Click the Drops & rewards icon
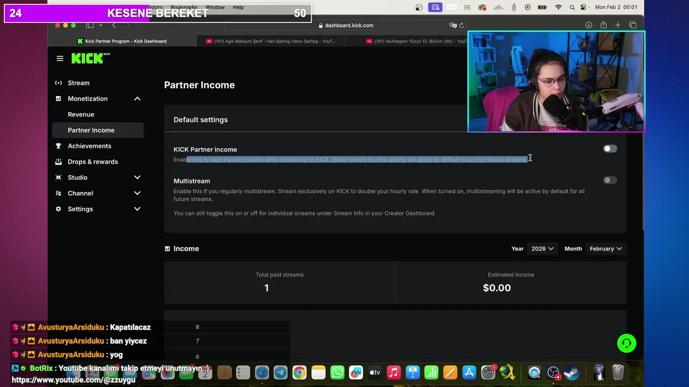 pyautogui.click(x=58, y=162)
